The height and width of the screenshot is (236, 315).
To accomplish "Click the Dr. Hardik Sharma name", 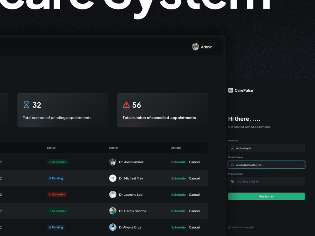I will coord(133,211).
